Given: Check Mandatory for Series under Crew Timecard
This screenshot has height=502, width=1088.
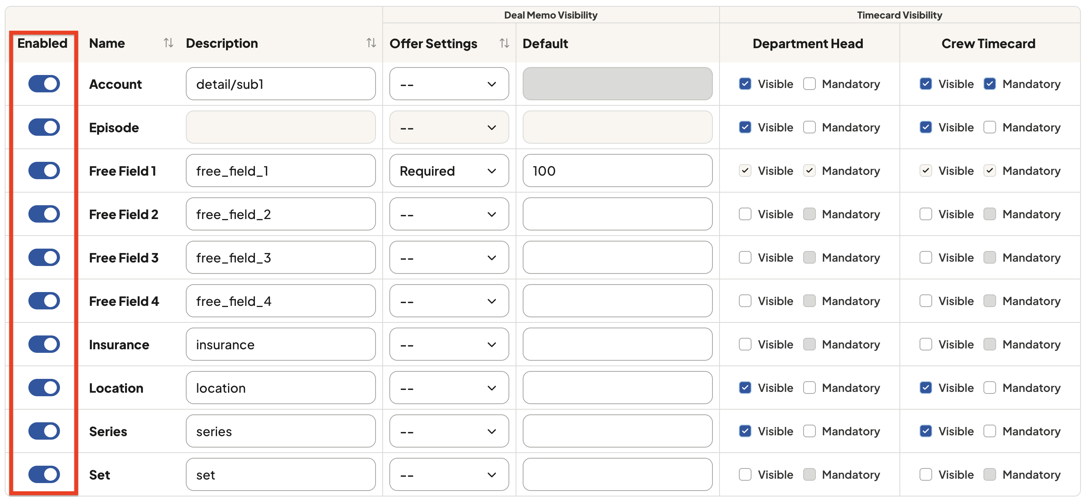Looking at the screenshot, I should click(990, 431).
